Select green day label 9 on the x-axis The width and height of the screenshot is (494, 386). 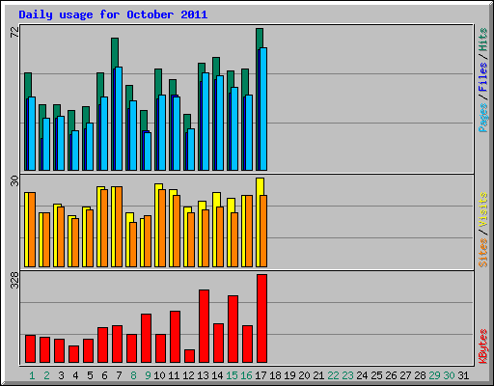pos(148,375)
